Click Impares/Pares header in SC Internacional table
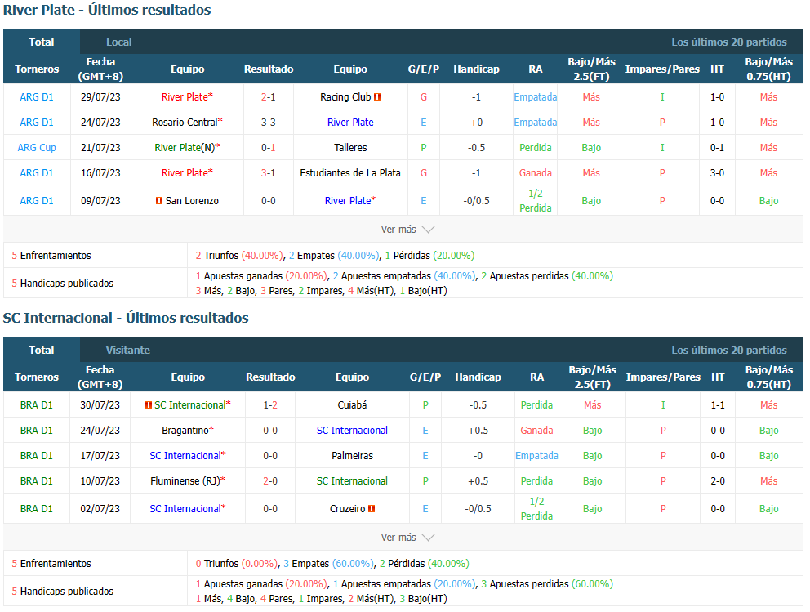The width and height of the screenshot is (810, 612). 663,377
